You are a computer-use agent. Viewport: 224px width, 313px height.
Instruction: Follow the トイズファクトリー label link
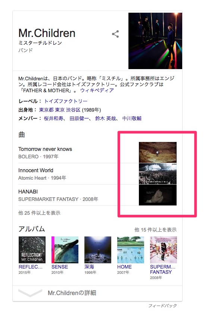coord(66,101)
